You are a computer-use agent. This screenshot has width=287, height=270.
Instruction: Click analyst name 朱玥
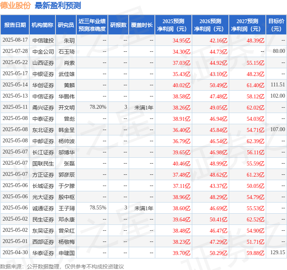(x=69, y=40)
